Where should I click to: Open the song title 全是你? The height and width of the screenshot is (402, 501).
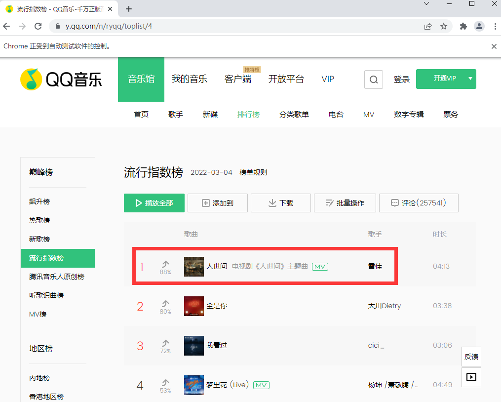coord(217,306)
